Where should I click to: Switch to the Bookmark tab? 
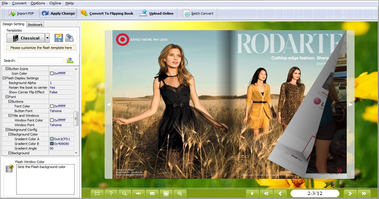[35, 24]
